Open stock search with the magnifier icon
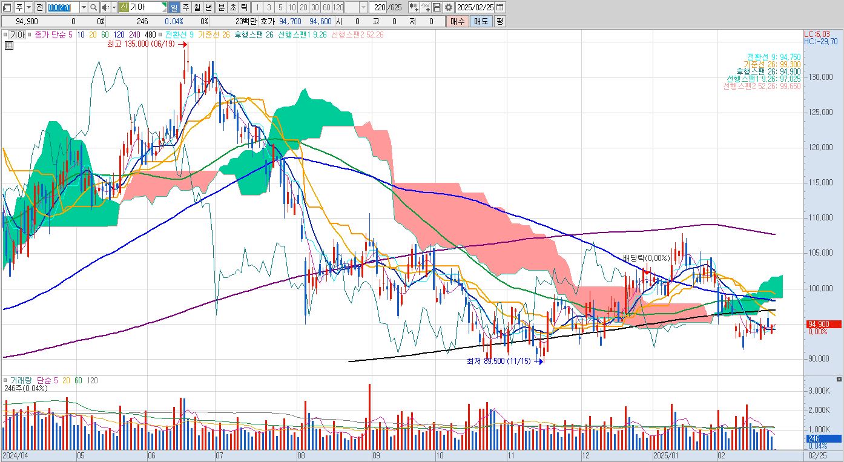 (93, 7)
